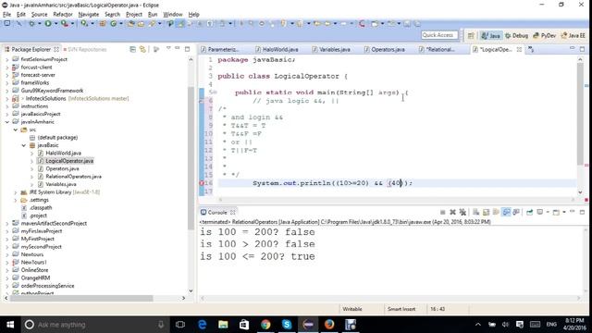The image size is (592, 333).
Task: Click Remove Launch X icon in Console
Action: 452,212
